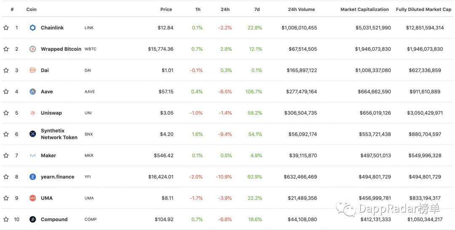Sort by the Price column header
Screen dimensions: 455x230
point(166,9)
